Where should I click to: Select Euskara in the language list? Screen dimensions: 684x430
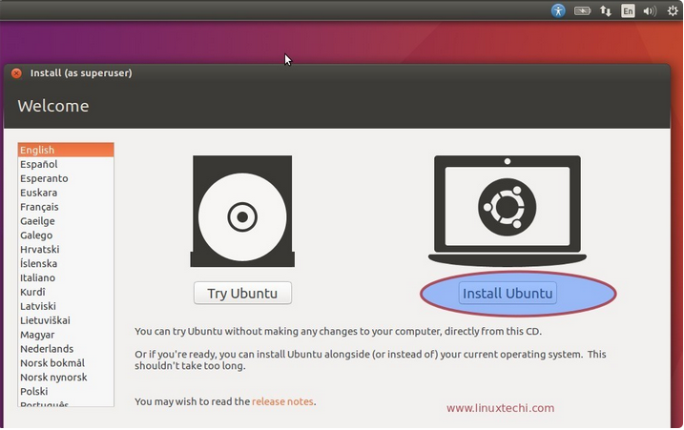coord(66,193)
